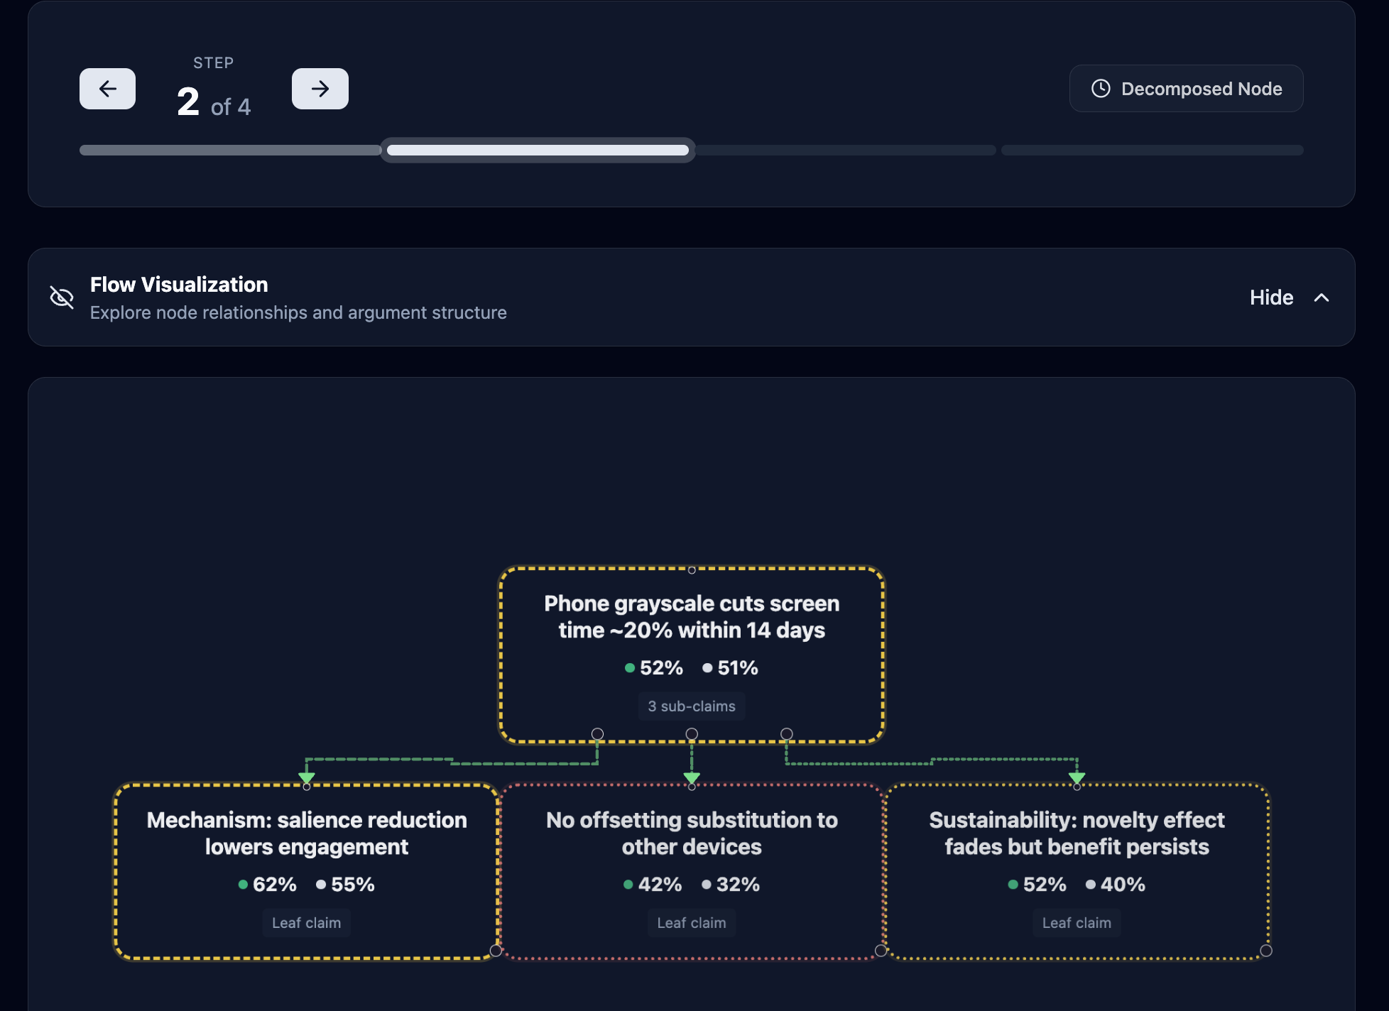This screenshot has width=1389, height=1011.
Task: Select the third progress bar segment
Action: [845, 151]
